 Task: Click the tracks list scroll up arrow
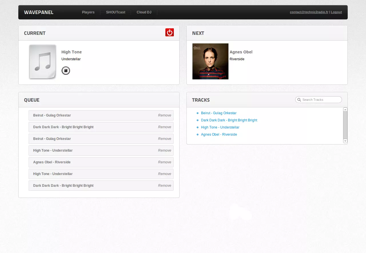[x=345, y=110]
